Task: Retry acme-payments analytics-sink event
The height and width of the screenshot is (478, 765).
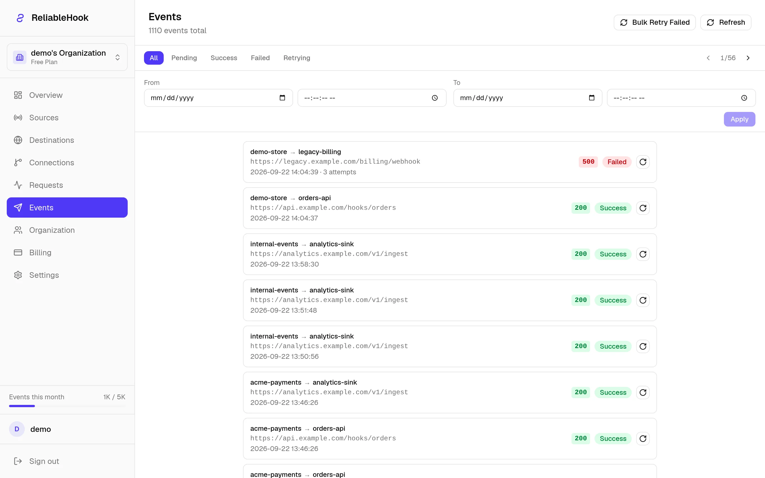Action: 643,392
